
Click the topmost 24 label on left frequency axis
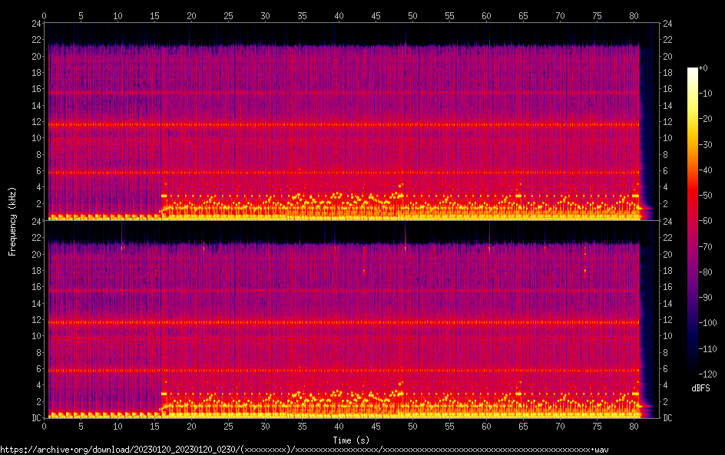(35, 23)
